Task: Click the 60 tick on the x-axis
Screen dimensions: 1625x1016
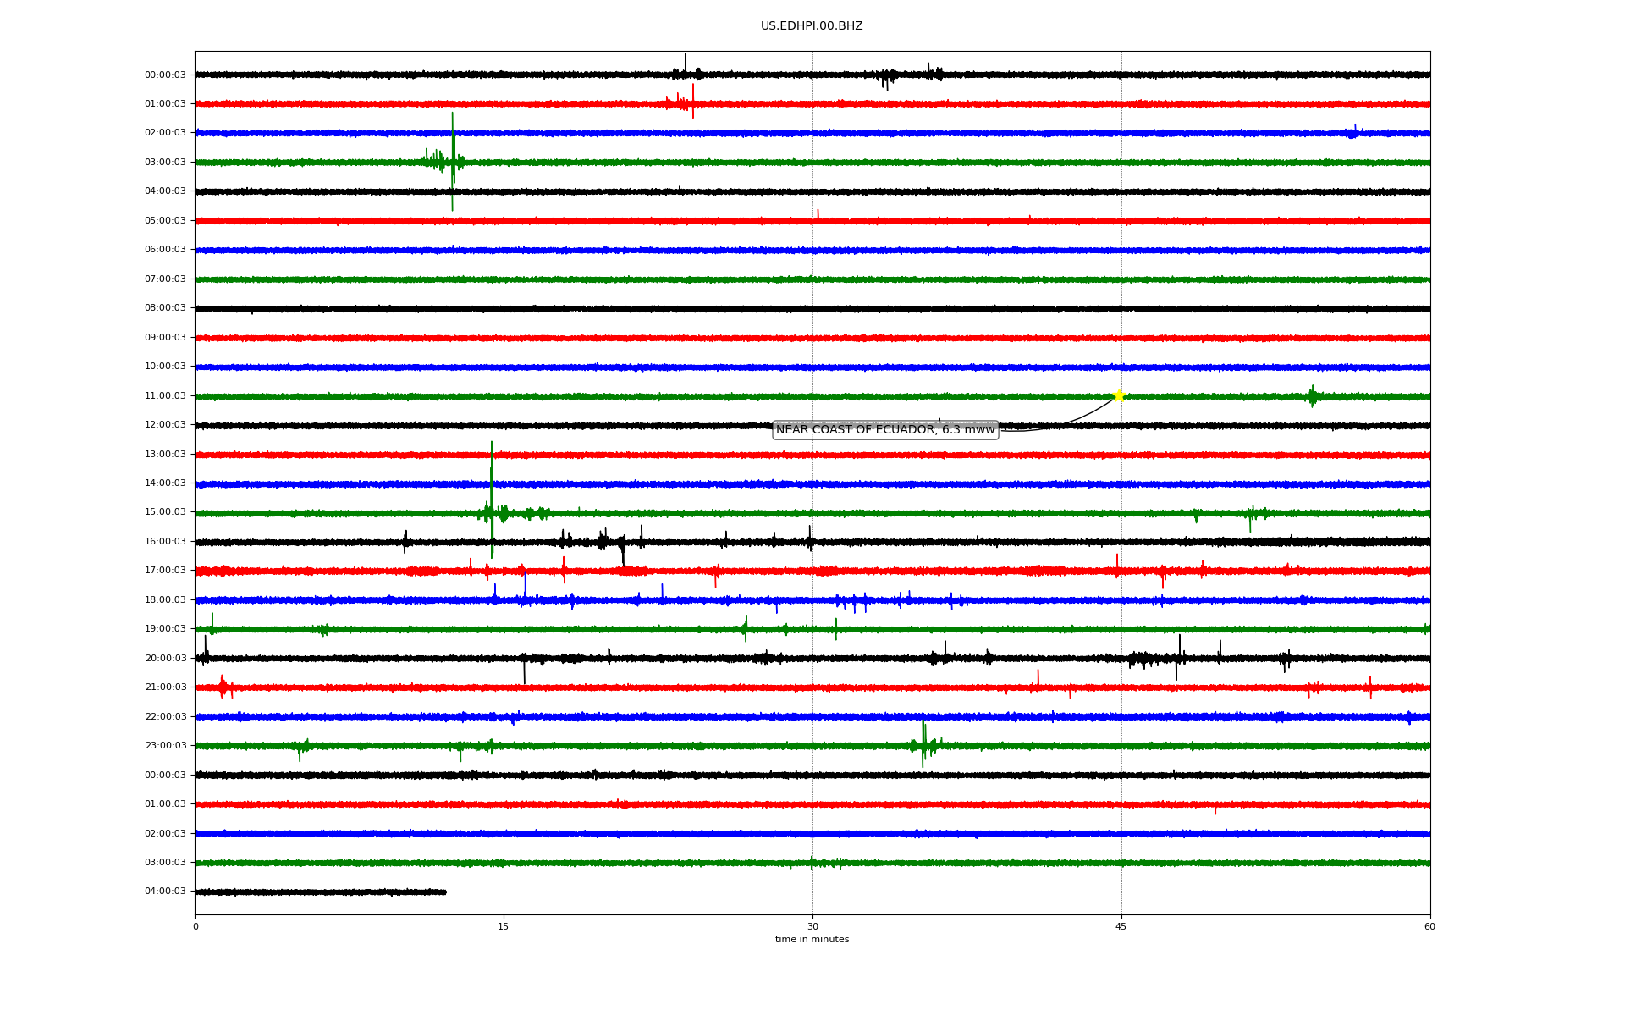Action: point(1429,927)
